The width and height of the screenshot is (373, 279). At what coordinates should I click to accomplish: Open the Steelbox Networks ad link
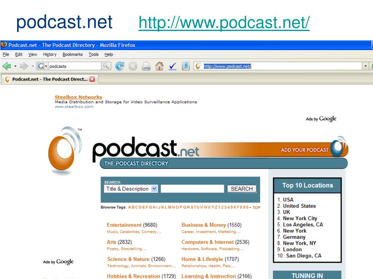point(79,97)
